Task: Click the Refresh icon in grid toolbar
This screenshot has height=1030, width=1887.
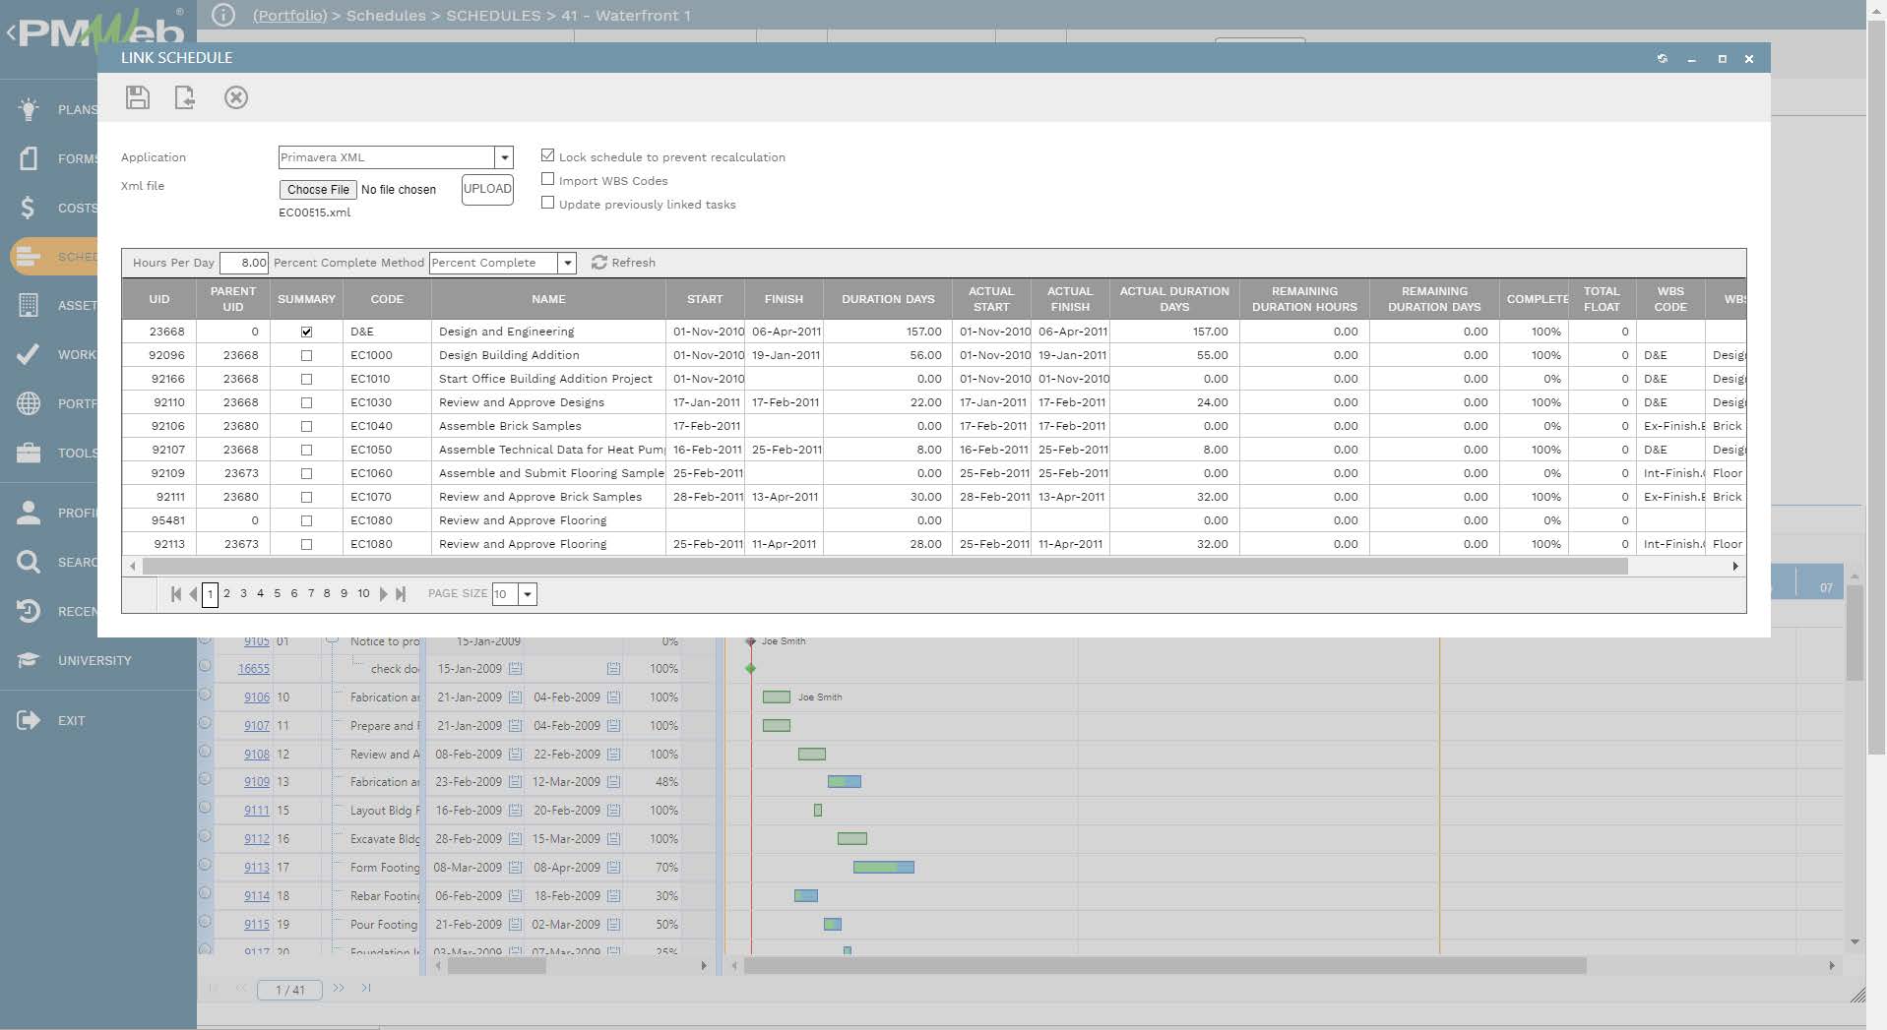Action: coord(598,263)
